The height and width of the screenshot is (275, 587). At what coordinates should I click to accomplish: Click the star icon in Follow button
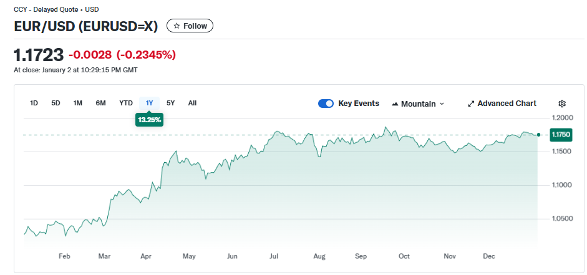(x=177, y=26)
